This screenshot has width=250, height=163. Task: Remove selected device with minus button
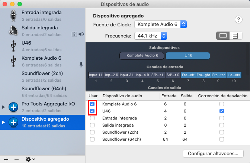16,159
